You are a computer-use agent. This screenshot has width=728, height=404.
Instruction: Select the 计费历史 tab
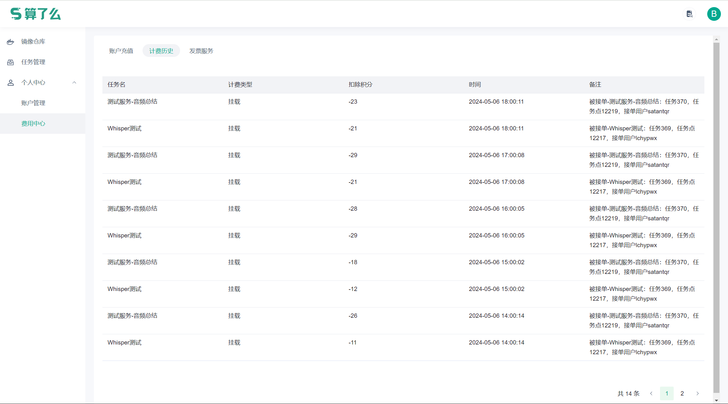point(161,51)
